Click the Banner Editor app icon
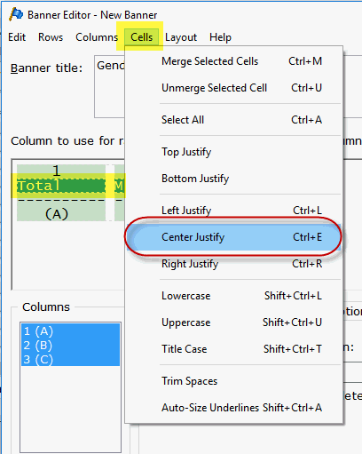This screenshot has height=454, width=362. pos(16,14)
